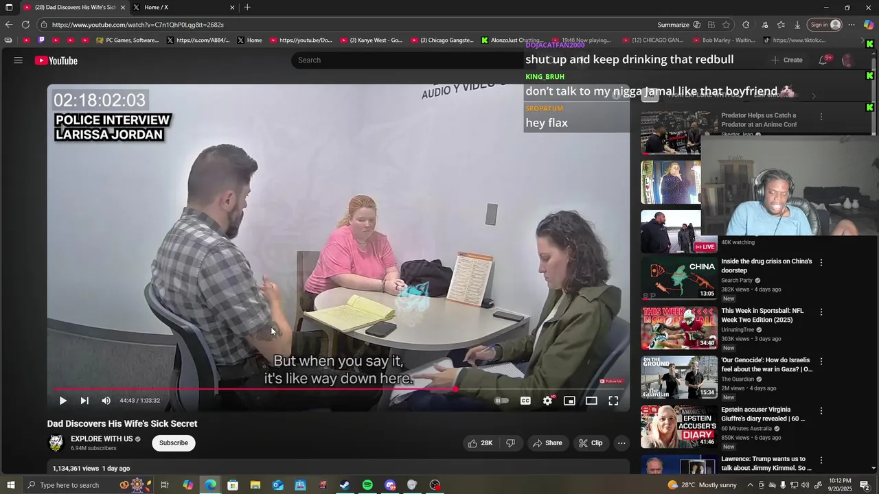The width and height of the screenshot is (879, 494).
Task: Open Spotify from the taskbar
Action: click(367, 485)
